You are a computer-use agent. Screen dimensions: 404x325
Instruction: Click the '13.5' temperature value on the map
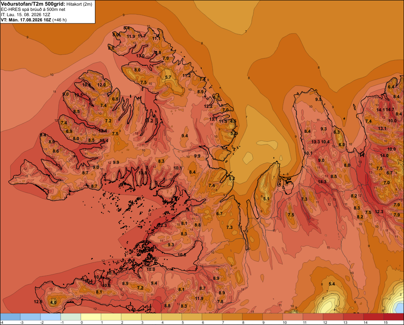point(78,95)
